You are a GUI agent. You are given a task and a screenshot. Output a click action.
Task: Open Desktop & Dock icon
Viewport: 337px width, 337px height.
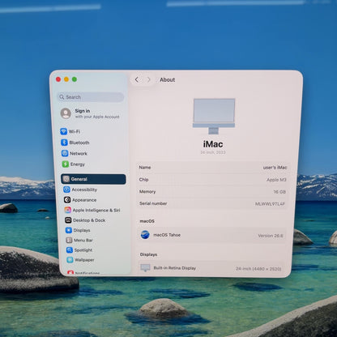[x=68, y=220]
